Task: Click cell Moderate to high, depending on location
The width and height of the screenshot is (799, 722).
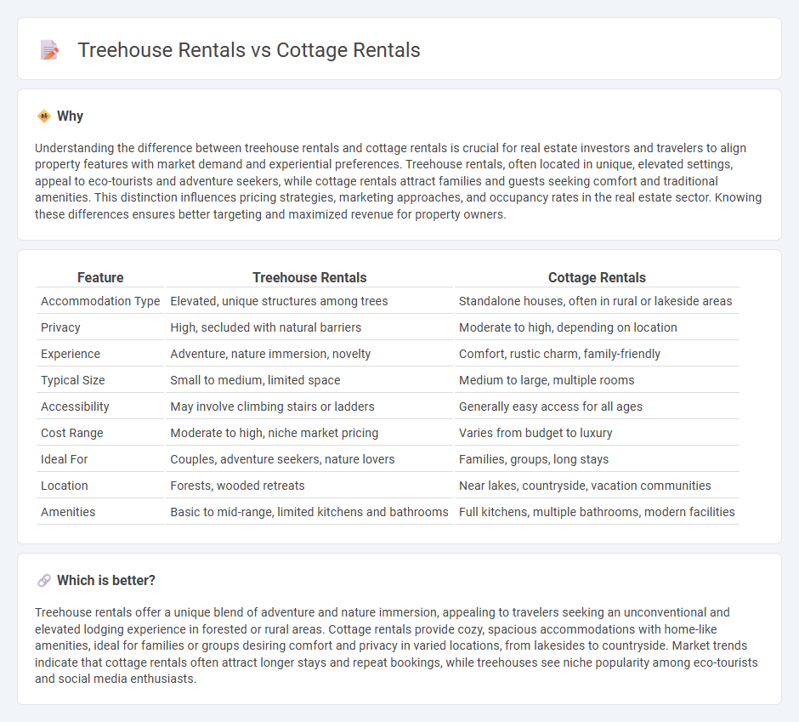Action: click(x=568, y=327)
